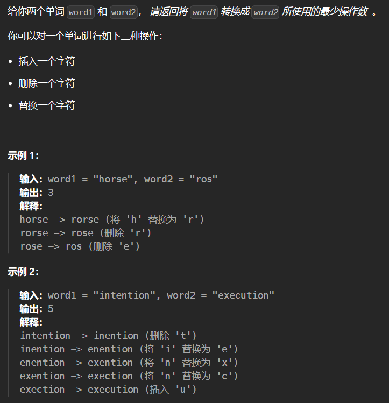Click the 删除一个字符 bullet item
389x403 pixels.
(x=47, y=83)
